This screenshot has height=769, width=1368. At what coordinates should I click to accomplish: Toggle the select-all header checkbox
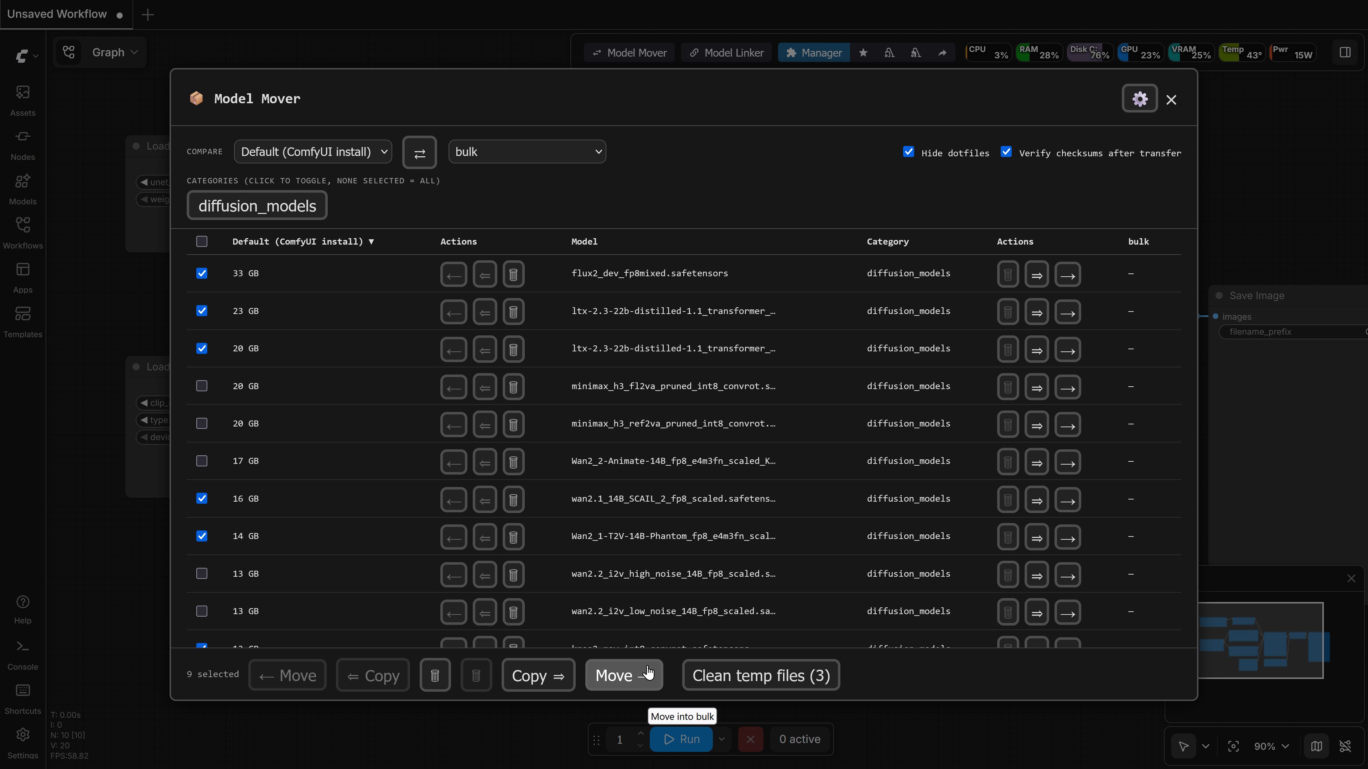click(x=202, y=241)
